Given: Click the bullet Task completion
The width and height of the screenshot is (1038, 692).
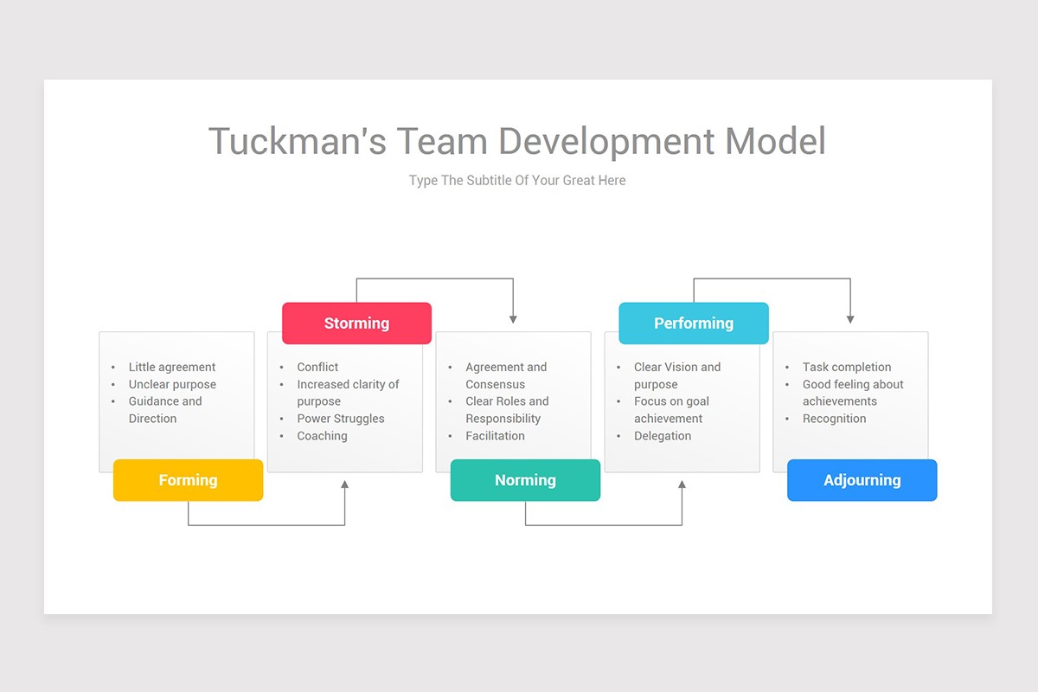Looking at the screenshot, I should pos(847,367).
